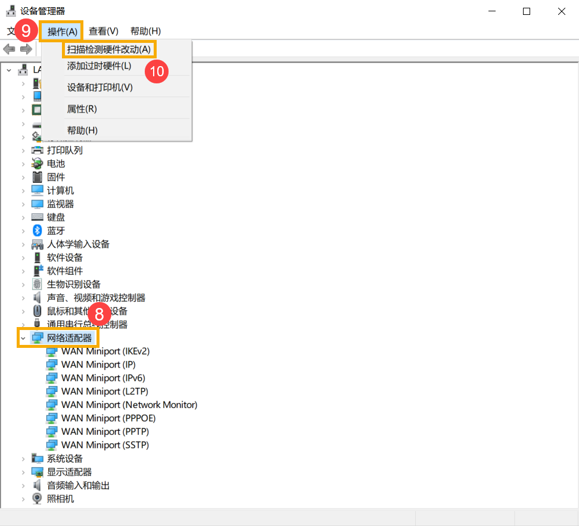Expand the 声音、视频和游戏控制器 node
The width and height of the screenshot is (579, 526).
[x=23, y=297]
